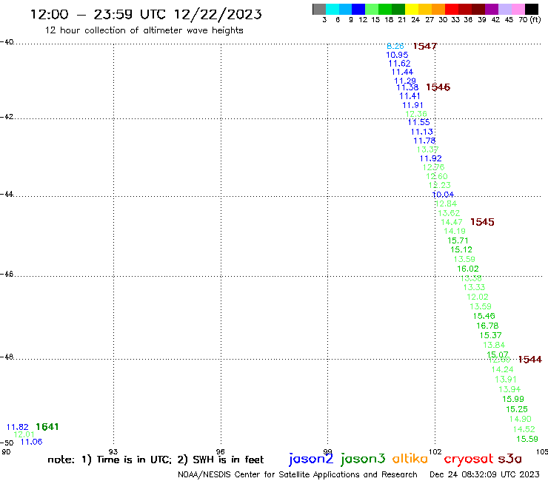
Task: Click the note about UTC time and SWH feet
Action: pos(156,460)
